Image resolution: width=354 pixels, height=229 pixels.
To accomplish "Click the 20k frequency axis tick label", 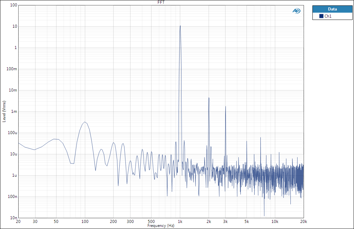I will 304,222.
